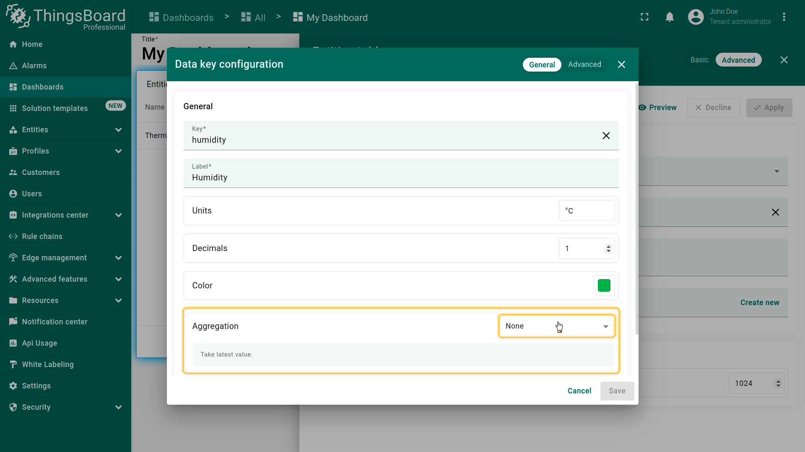Open Rule chains in sidebar
805x452 pixels.
42,236
